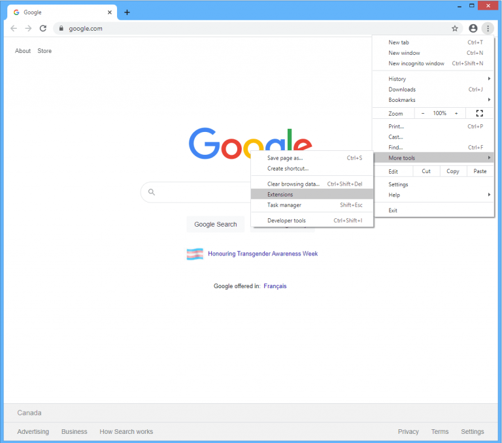Decrease zoom with minus button
The width and height of the screenshot is (502, 443).
[x=423, y=113]
